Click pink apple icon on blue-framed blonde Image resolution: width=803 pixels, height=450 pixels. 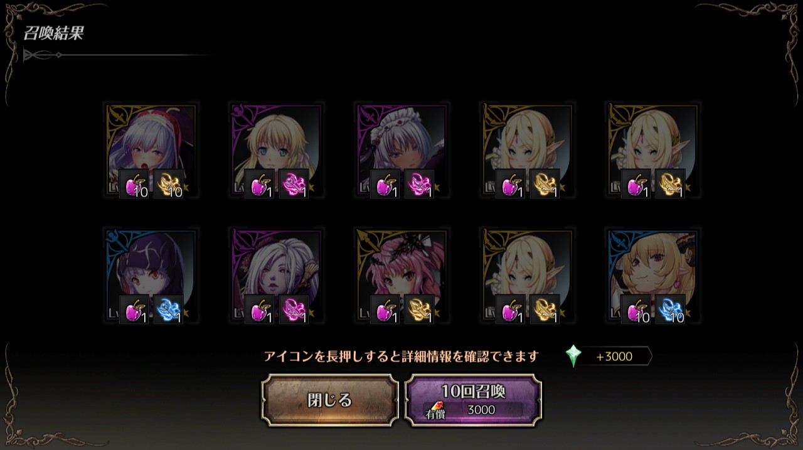pyautogui.click(x=636, y=309)
